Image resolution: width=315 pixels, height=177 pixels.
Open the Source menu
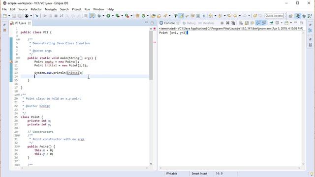click(x=23, y=9)
